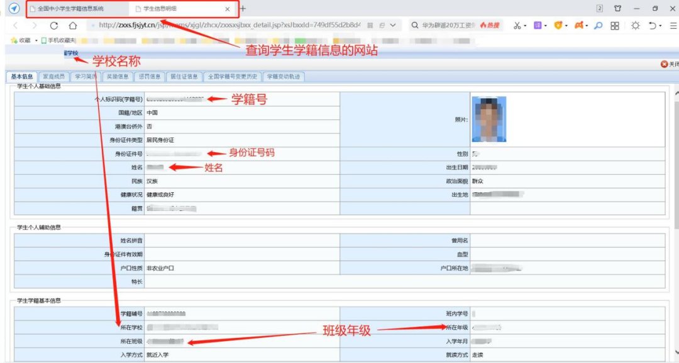Expand the orange shield dropdown arrow
The width and height of the screenshot is (679, 363).
coord(566,26)
